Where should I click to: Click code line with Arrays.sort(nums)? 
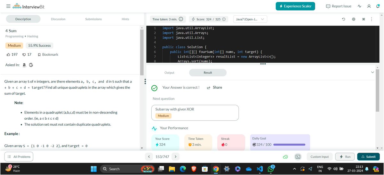pos(195,61)
